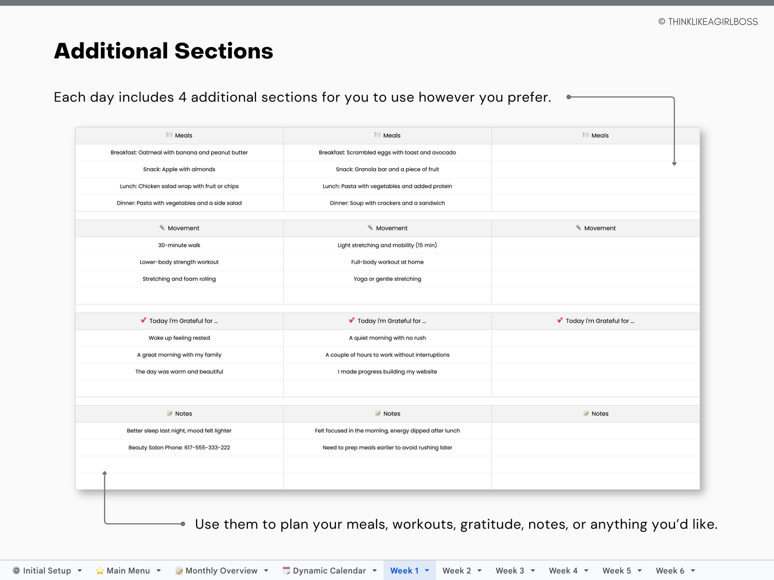Click the gear icon on the Initial Setup tab
This screenshot has height=580, width=774.
tap(17, 570)
